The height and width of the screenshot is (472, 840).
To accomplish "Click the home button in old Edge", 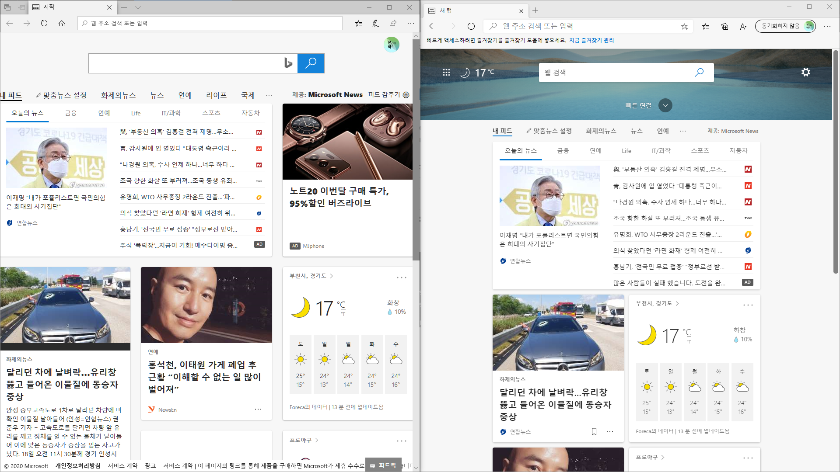I will click(x=62, y=23).
